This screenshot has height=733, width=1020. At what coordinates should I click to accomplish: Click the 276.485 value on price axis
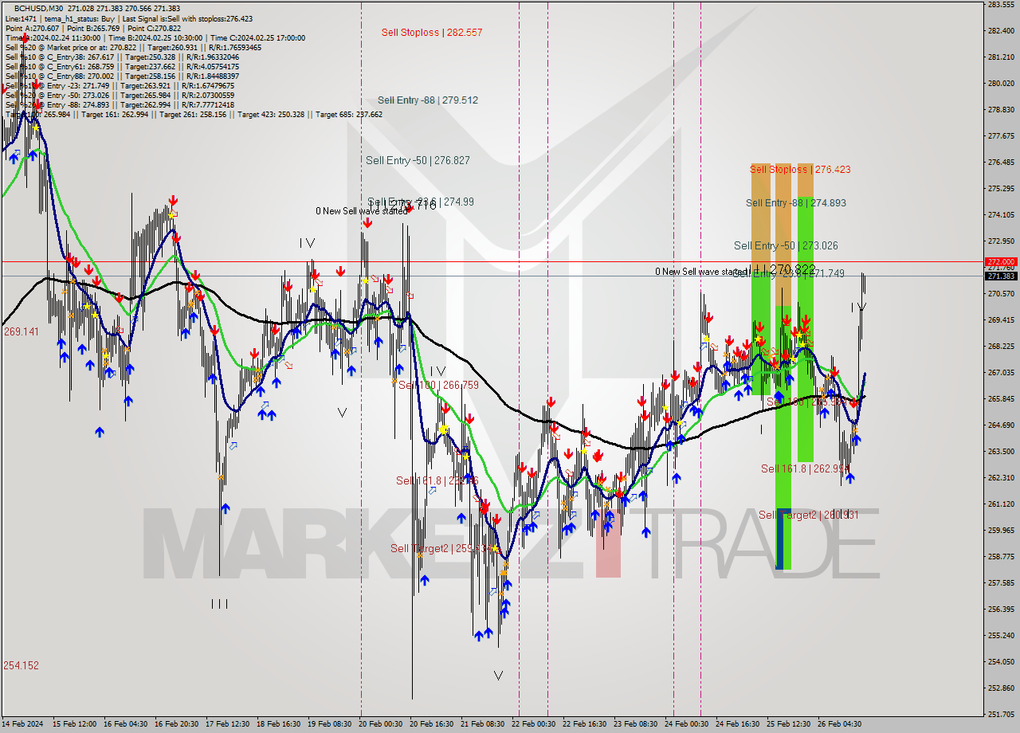coord(1001,163)
